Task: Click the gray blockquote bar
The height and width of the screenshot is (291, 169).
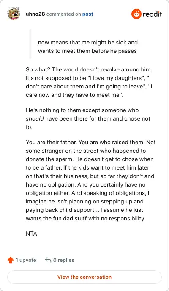Action: pos(30,44)
